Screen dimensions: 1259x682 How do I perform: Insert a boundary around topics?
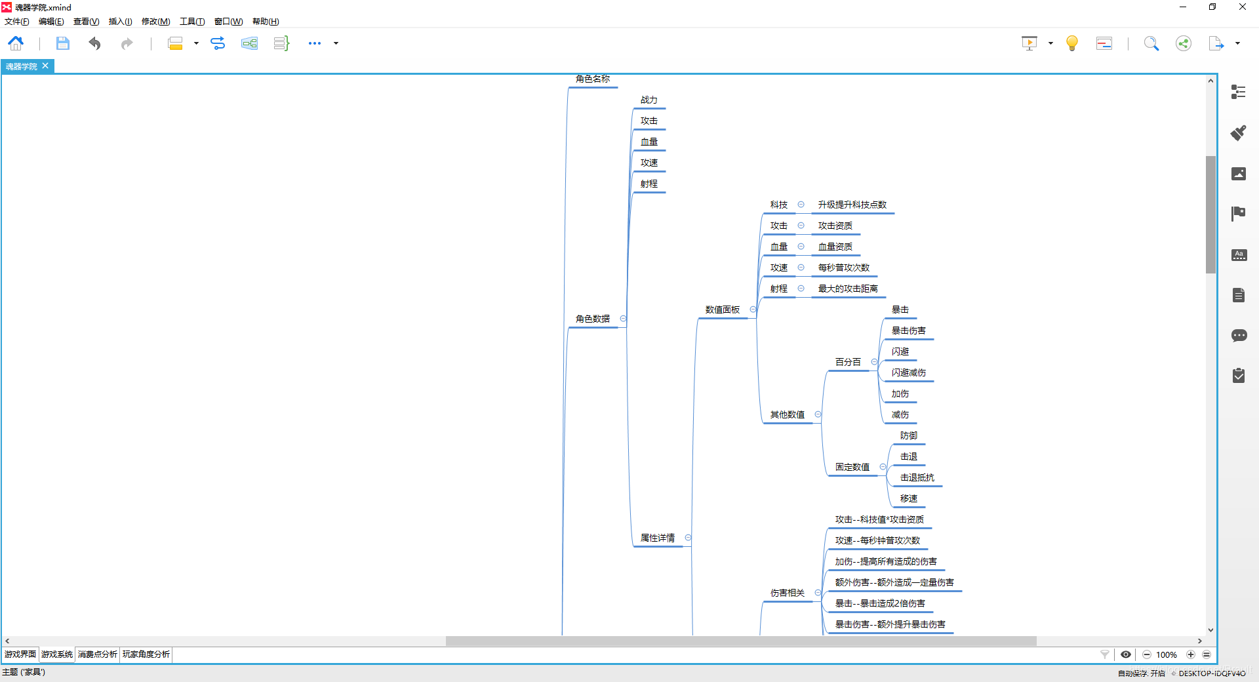[x=249, y=43]
